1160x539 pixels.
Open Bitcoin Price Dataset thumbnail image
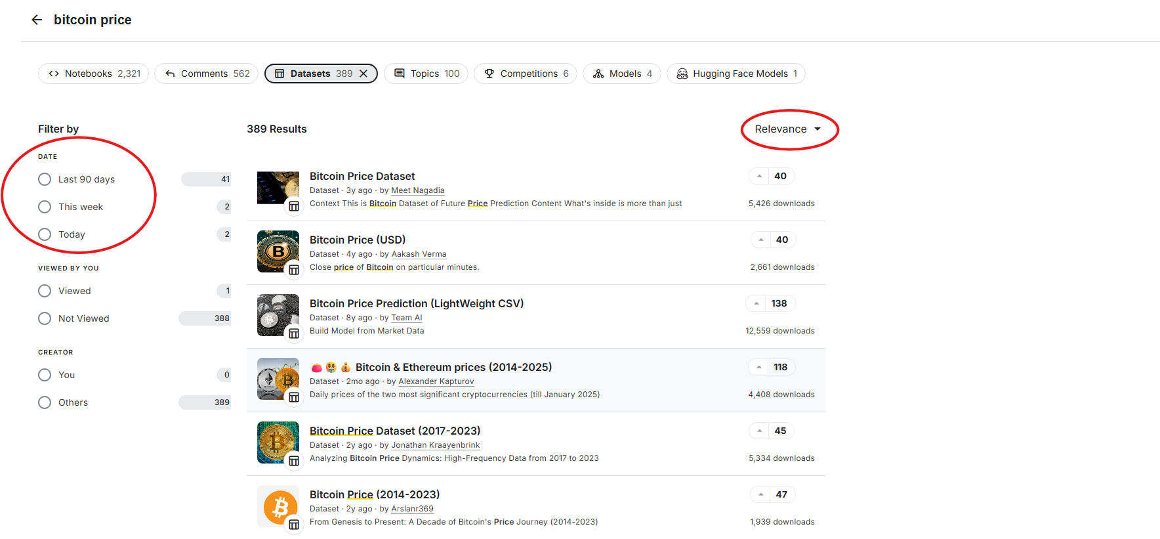click(x=278, y=188)
